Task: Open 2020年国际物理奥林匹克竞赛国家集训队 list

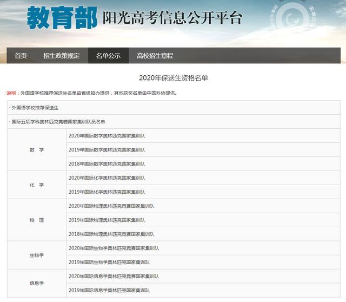Action: coord(111,206)
